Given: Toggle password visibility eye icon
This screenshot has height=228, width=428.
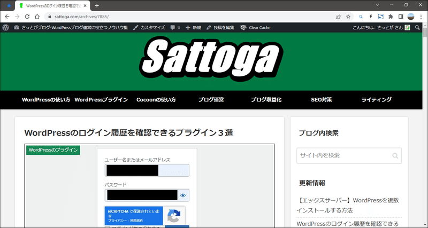Looking at the screenshot, I should [183, 195].
